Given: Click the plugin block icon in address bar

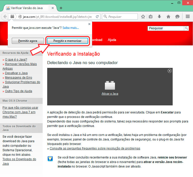Looking at the screenshot, I should [x=12, y=16].
